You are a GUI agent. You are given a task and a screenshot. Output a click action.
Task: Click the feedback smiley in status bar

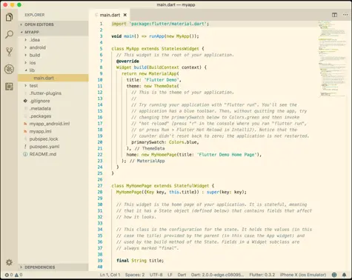[334, 275]
